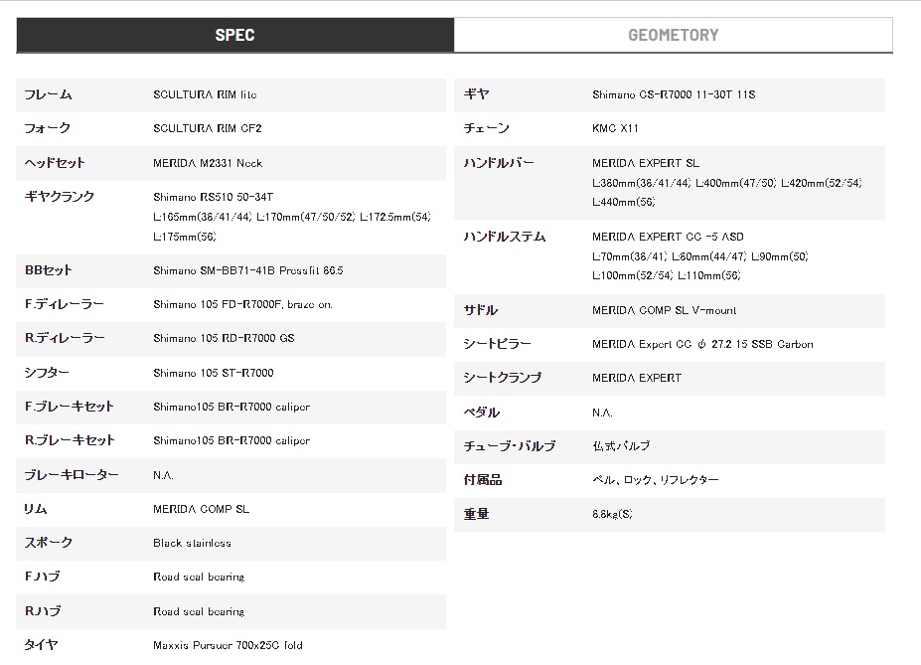The image size is (921, 665).
Task: Switch to the SPEC tab
Action: [x=234, y=35]
